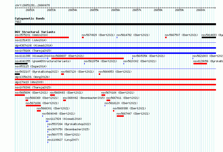The width and height of the screenshot is (223, 152).
Task: Select the red bar under nsv5667447
Action: (120, 116)
